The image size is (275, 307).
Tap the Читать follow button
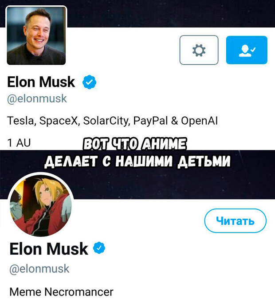235,220
